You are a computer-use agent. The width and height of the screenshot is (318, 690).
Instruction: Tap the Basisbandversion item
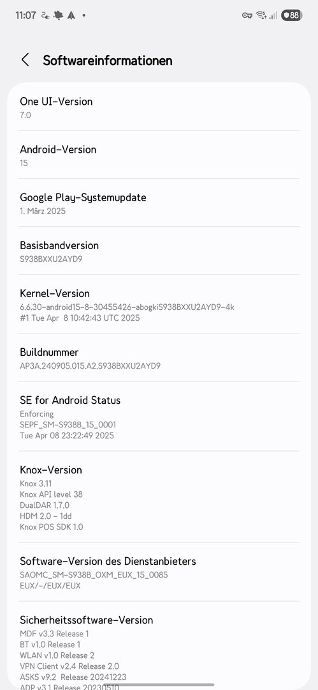point(159,251)
